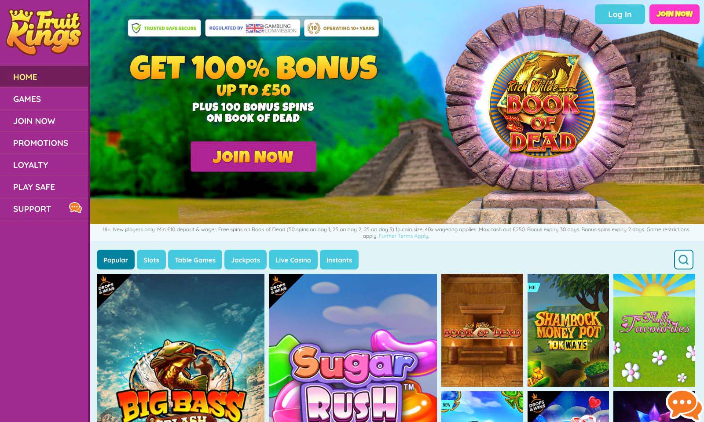The image size is (704, 422).
Task: Click the Trusted Safe Secure badge
Action: (165, 28)
